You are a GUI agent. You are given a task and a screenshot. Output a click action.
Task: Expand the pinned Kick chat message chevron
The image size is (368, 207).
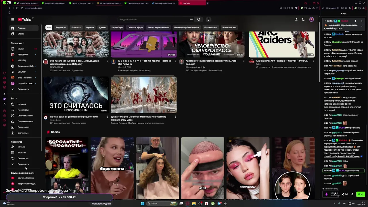(362, 26)
